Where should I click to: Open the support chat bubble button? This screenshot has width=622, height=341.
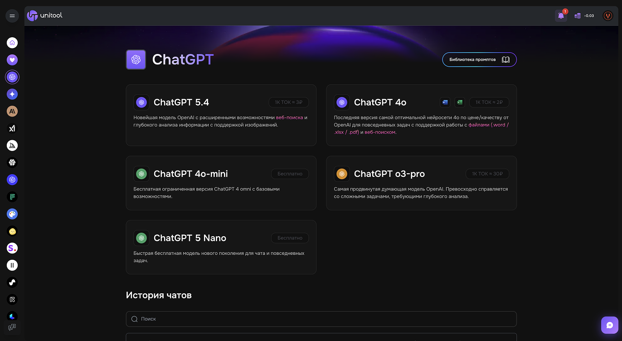click(609, 325)
